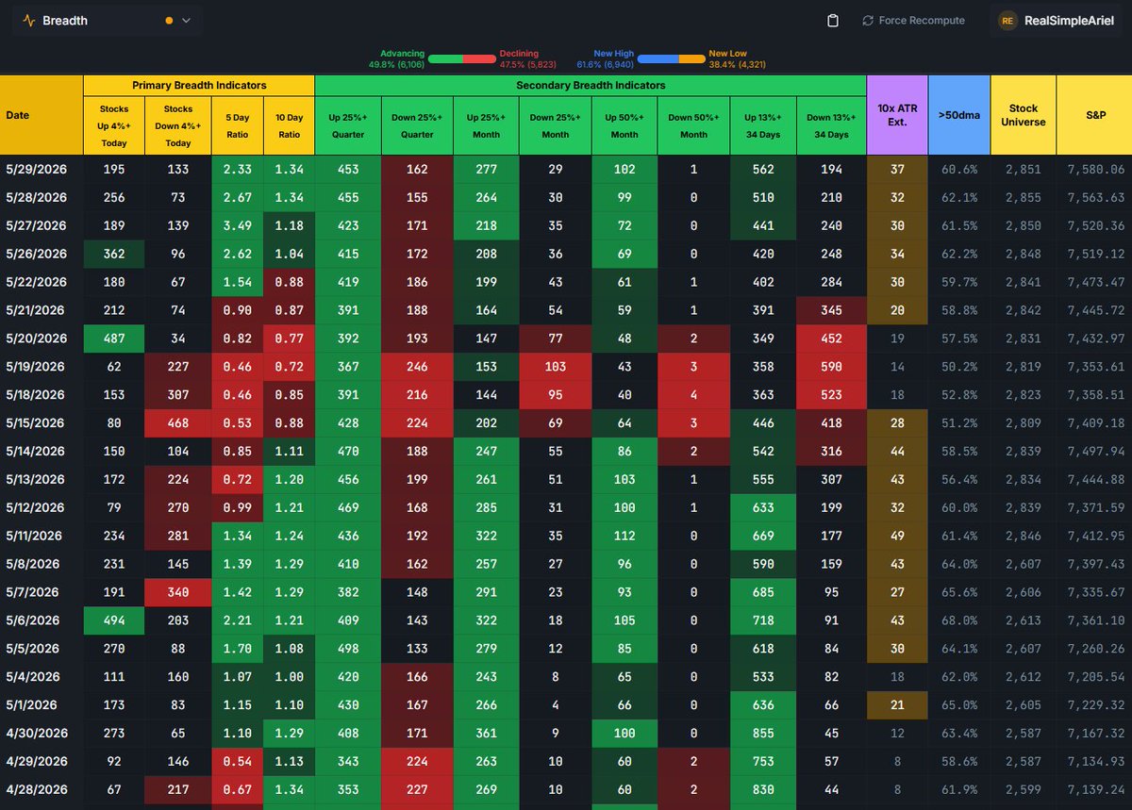This screenshot has height=810, width=1132.
Task: Click Down 13%+ 34 Days header
Action: coord(831,126)
